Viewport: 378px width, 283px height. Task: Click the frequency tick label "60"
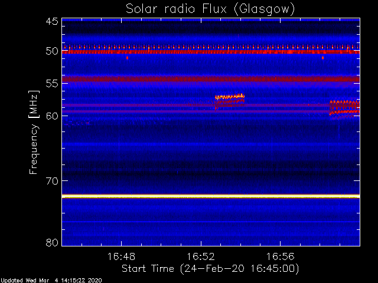52,116
